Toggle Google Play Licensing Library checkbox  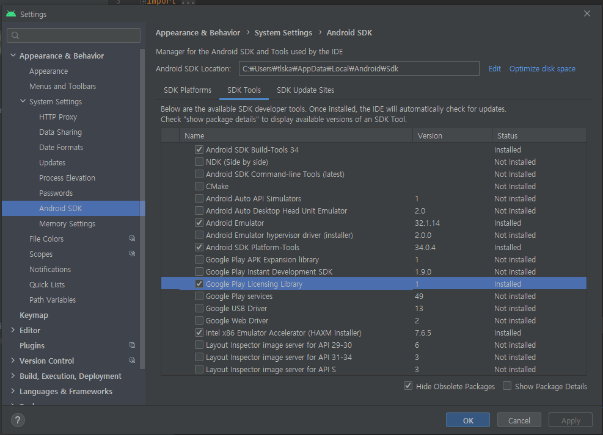[199, 284]
